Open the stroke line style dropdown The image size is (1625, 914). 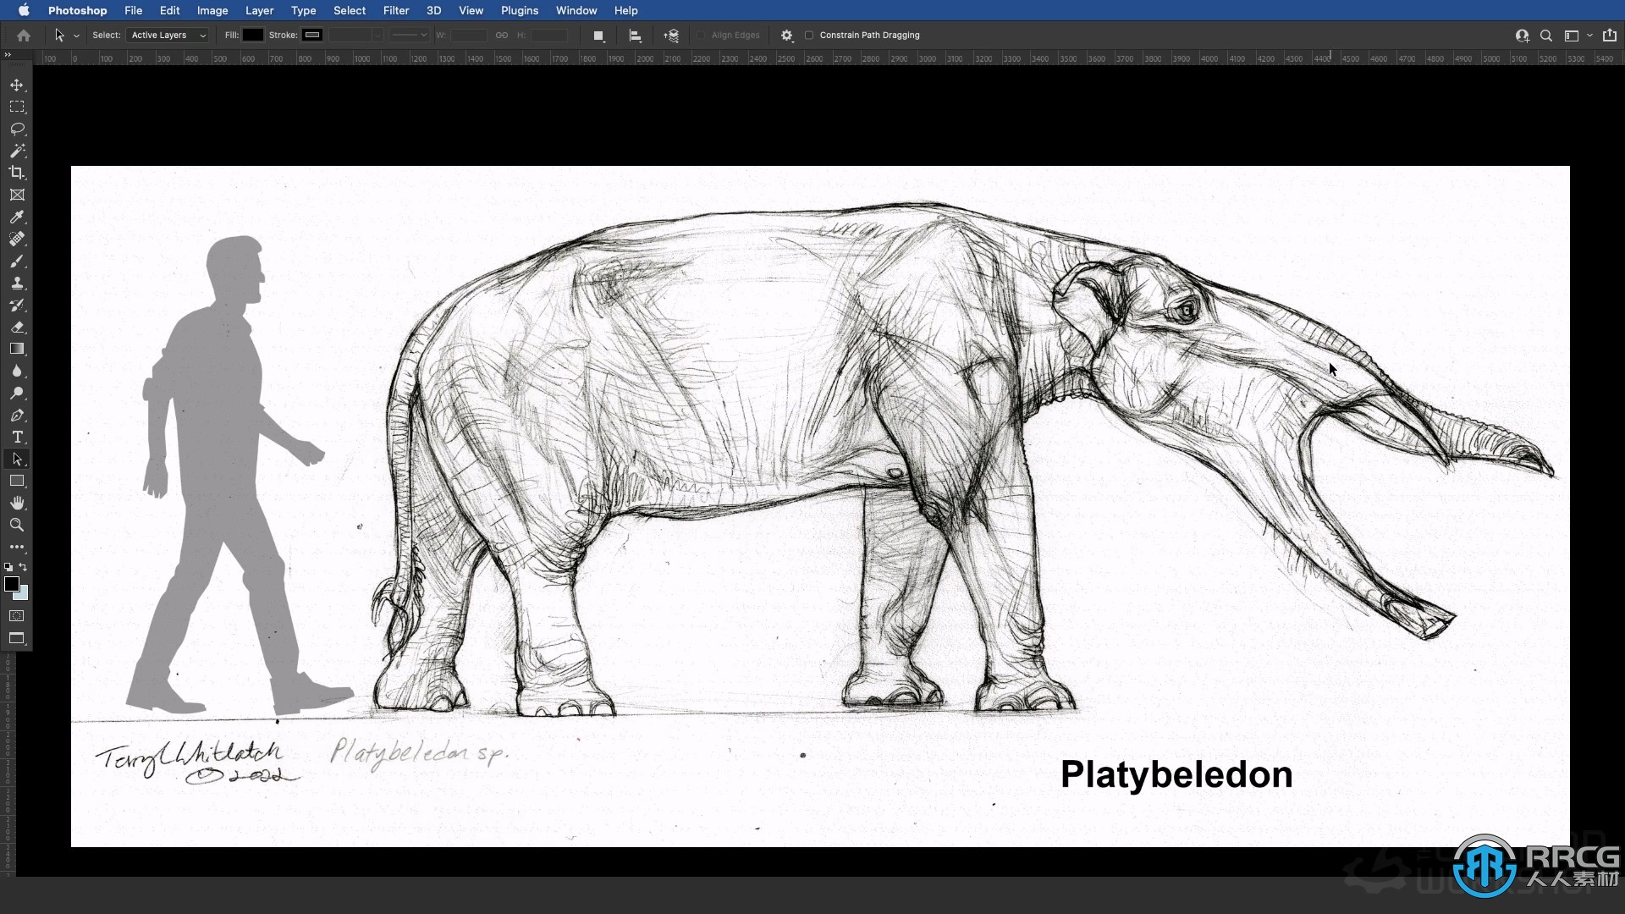410,36
